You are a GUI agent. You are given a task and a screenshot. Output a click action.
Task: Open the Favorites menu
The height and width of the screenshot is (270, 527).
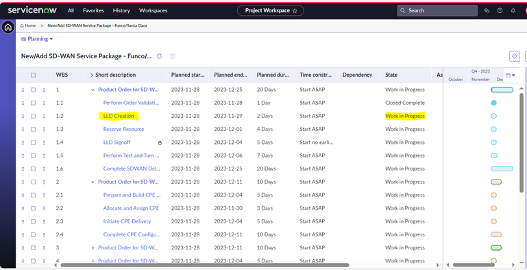(x=93, y=11)
